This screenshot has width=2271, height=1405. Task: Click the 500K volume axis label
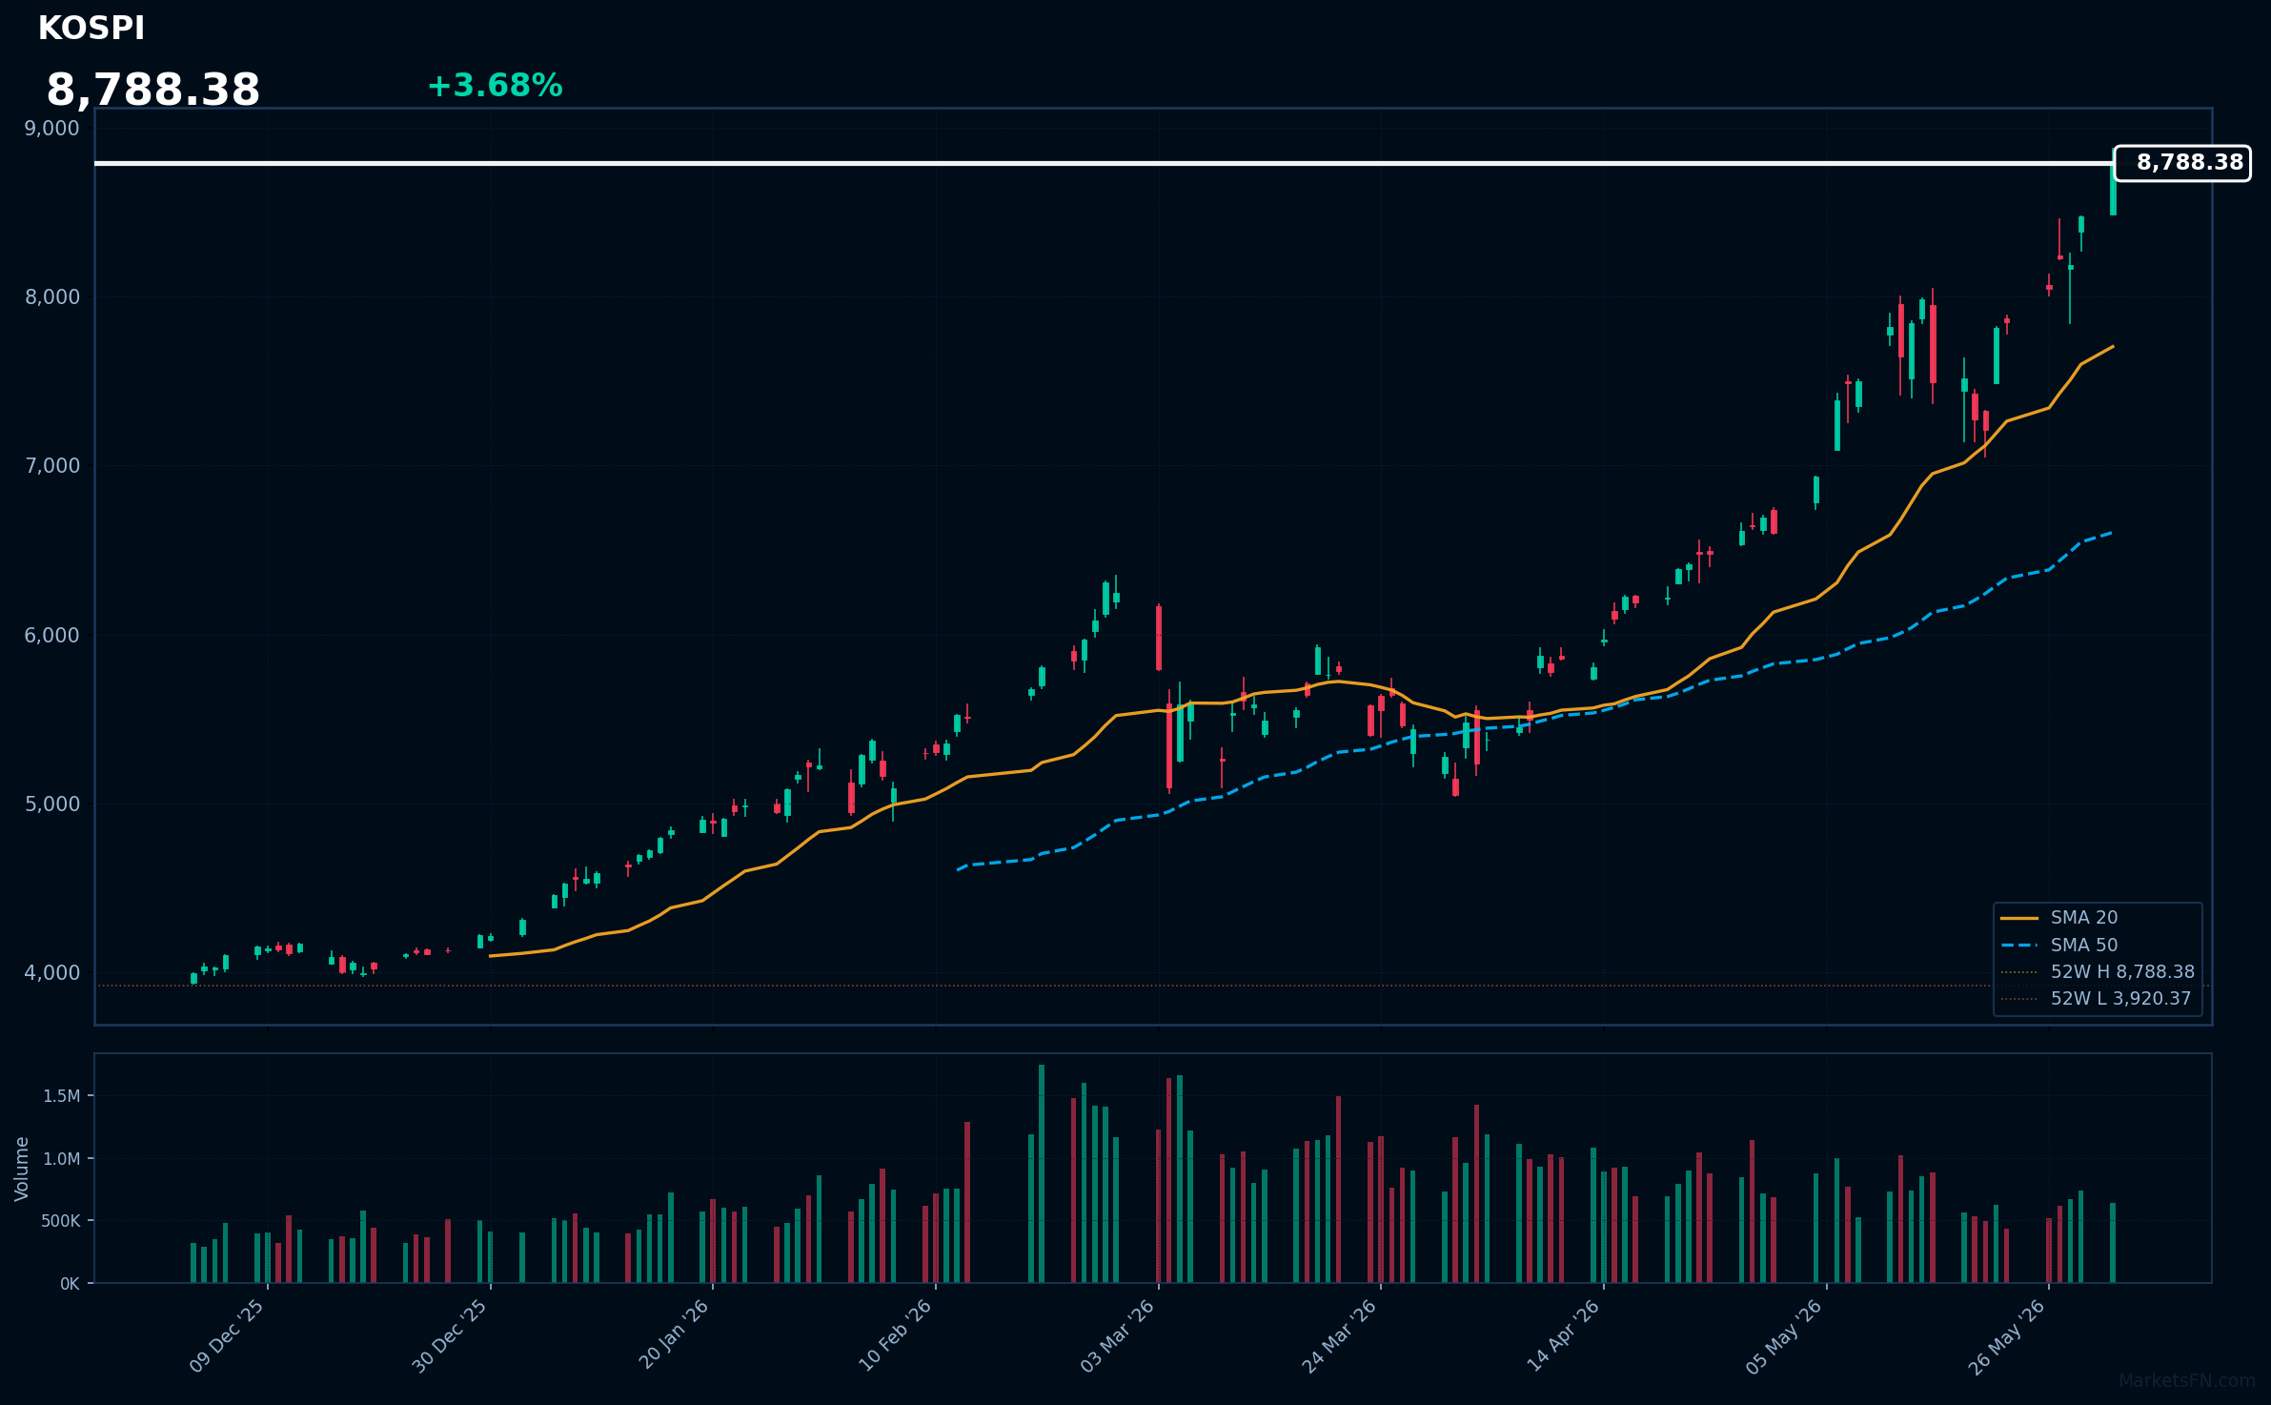60,1221
